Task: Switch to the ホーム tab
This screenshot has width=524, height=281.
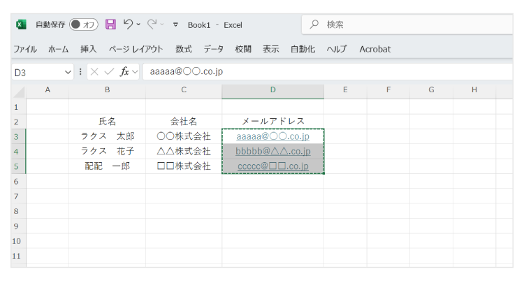Action: click(58, 49)
